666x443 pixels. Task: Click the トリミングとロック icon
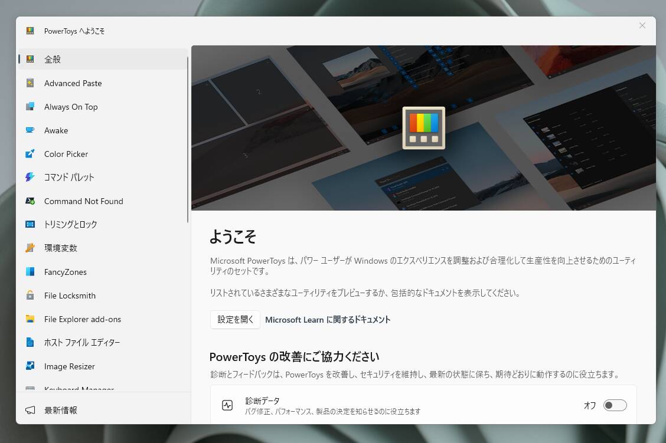point(30,224)
